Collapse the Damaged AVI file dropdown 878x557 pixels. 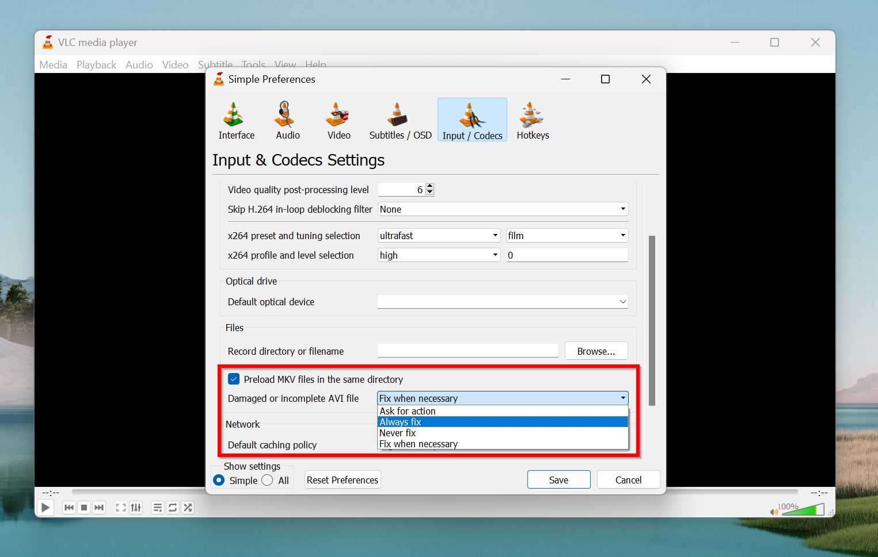503,398
